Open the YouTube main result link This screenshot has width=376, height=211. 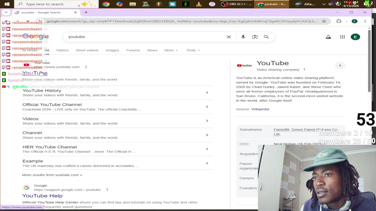[35, 73]
